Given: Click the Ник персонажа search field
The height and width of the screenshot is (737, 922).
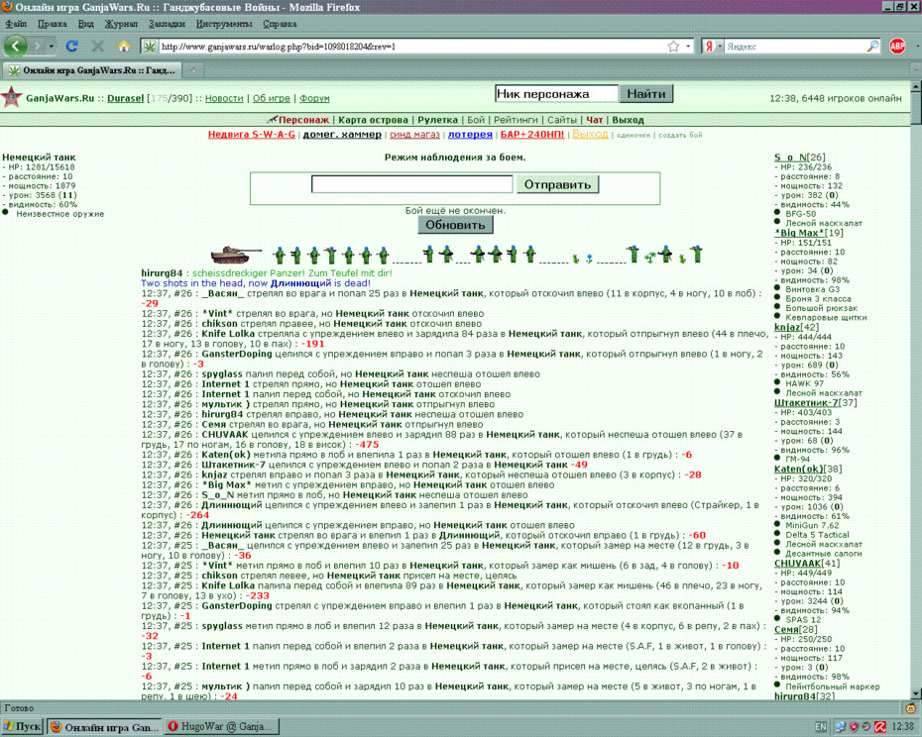Looking at the screenshot, I should (x=556, y=94).
